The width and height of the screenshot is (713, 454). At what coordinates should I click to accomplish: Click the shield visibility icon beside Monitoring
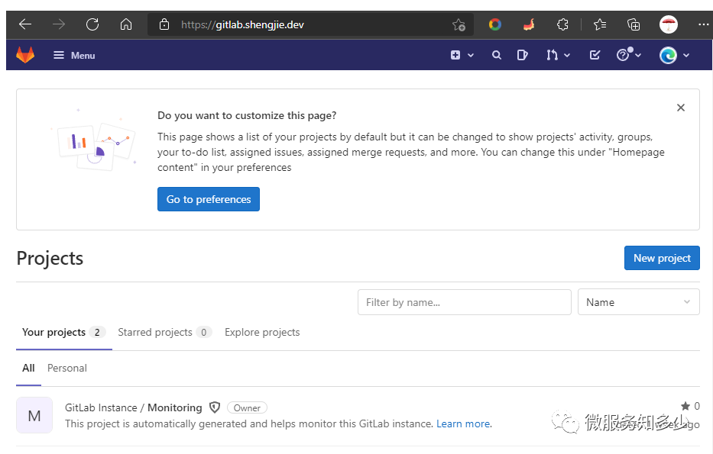215,407
